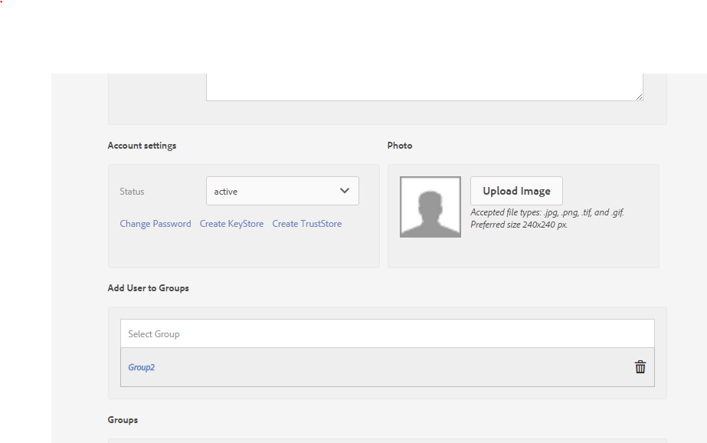Click Create TrustStore

306,223
